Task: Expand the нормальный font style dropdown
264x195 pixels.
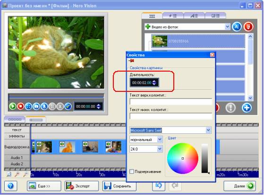Action: 160,139
